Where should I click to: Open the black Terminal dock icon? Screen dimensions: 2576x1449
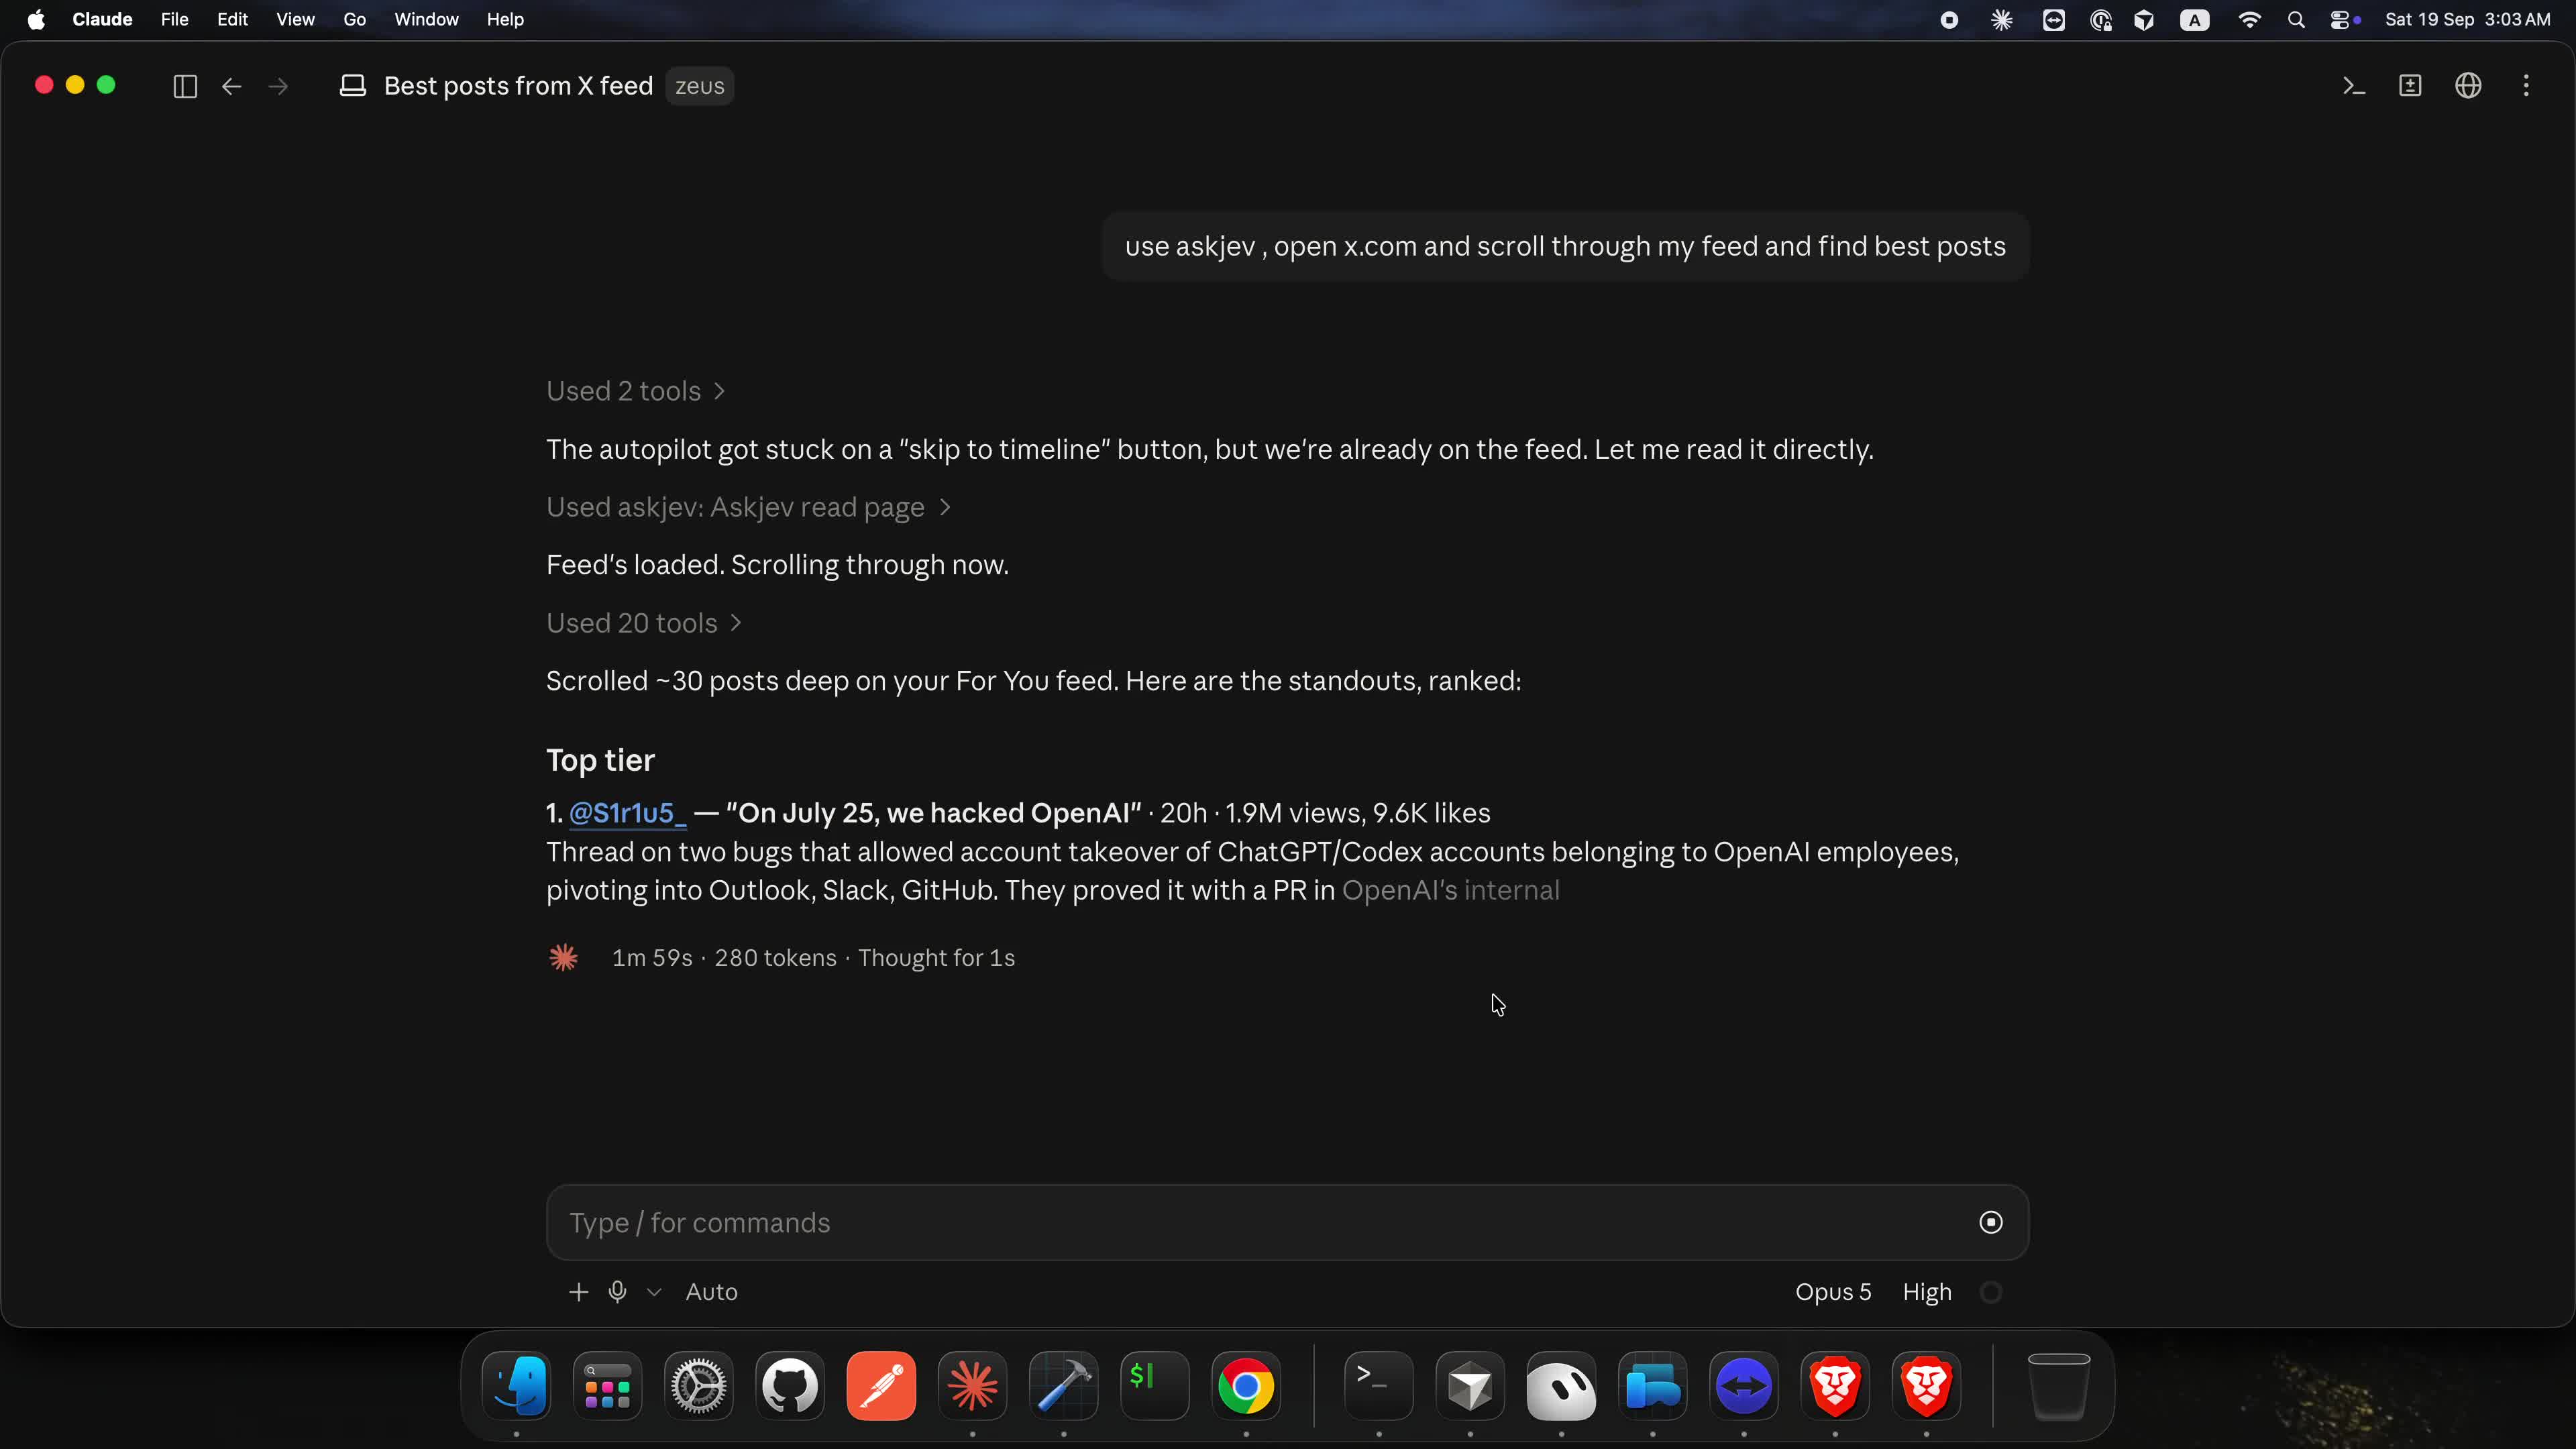1379,1386
